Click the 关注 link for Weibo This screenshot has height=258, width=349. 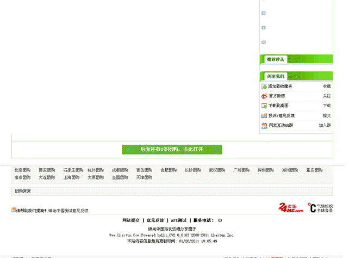tap(326, 96)
